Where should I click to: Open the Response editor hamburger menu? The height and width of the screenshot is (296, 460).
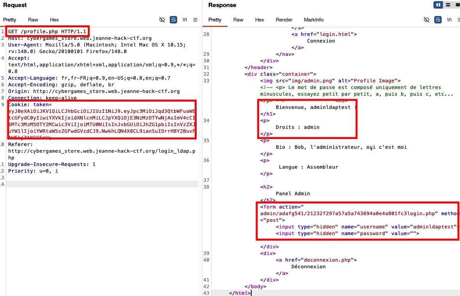(x=458, y=20)
